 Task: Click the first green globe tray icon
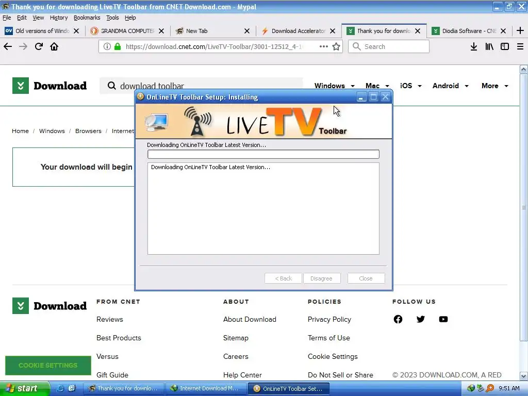click(471, 388)
